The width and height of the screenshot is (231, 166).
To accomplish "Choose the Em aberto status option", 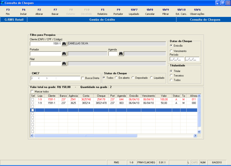I will pyautogui.click(x=116, y=78).
